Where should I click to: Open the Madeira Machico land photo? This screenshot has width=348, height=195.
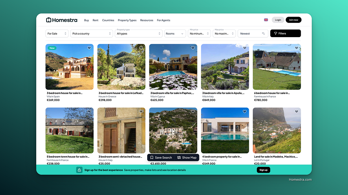277,130
